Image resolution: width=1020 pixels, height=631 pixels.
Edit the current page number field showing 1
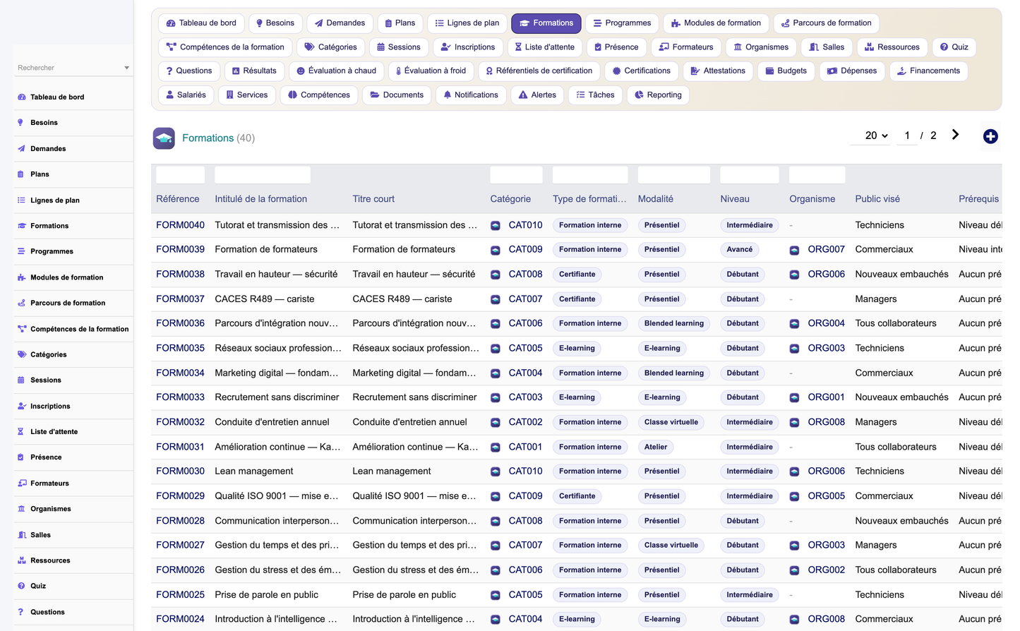point(907,136)
